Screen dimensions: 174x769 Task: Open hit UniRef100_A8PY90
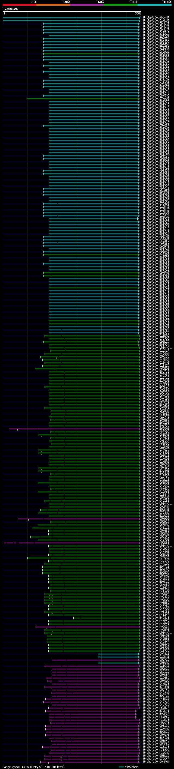coord(156,432)
